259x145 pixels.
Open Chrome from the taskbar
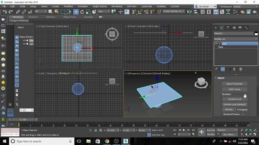(107, 141)
